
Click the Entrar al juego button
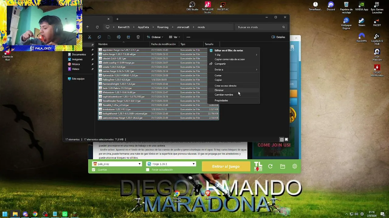pyautogui.click(x=226, y=166)
